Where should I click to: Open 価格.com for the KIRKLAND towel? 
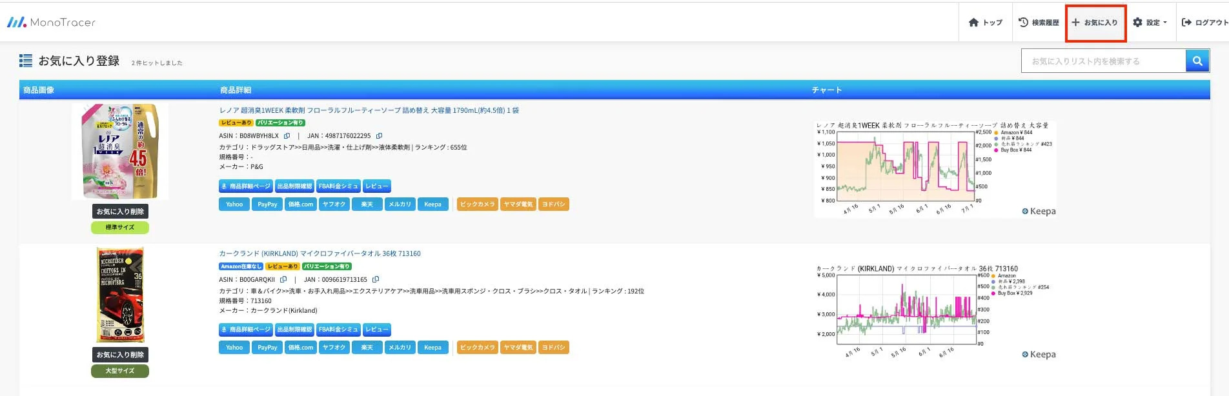point(300,348)
